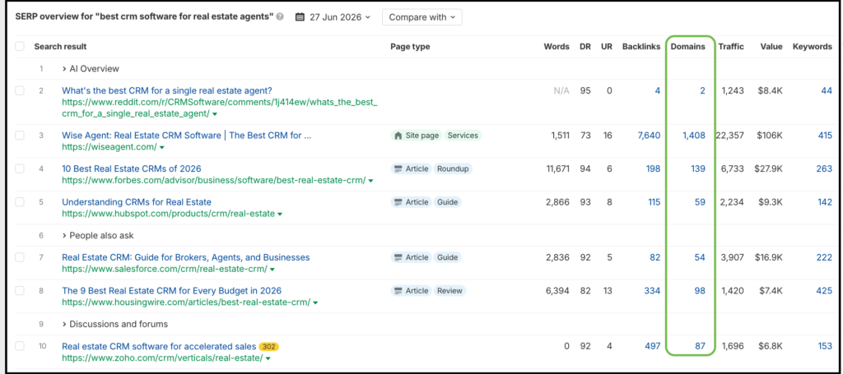Click the Article icon in the HubSpot row
This screenshot has height=374, width=843.
[398, 202]
